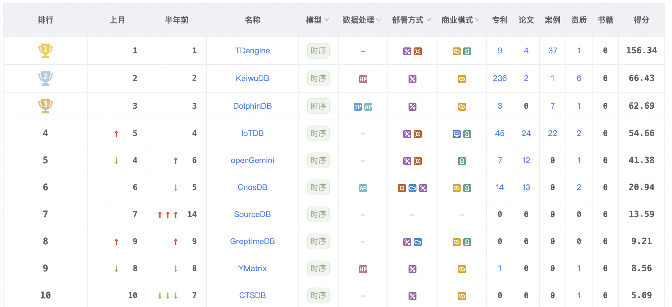Click red up arrow in IoTDB's 上月 cell
672x307 pixels.
116,134
